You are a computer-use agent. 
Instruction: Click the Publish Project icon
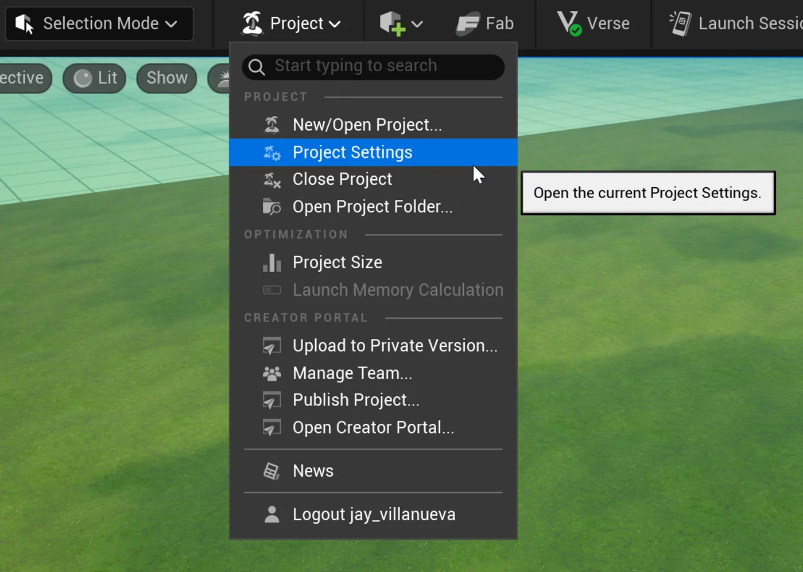(272, 400)
